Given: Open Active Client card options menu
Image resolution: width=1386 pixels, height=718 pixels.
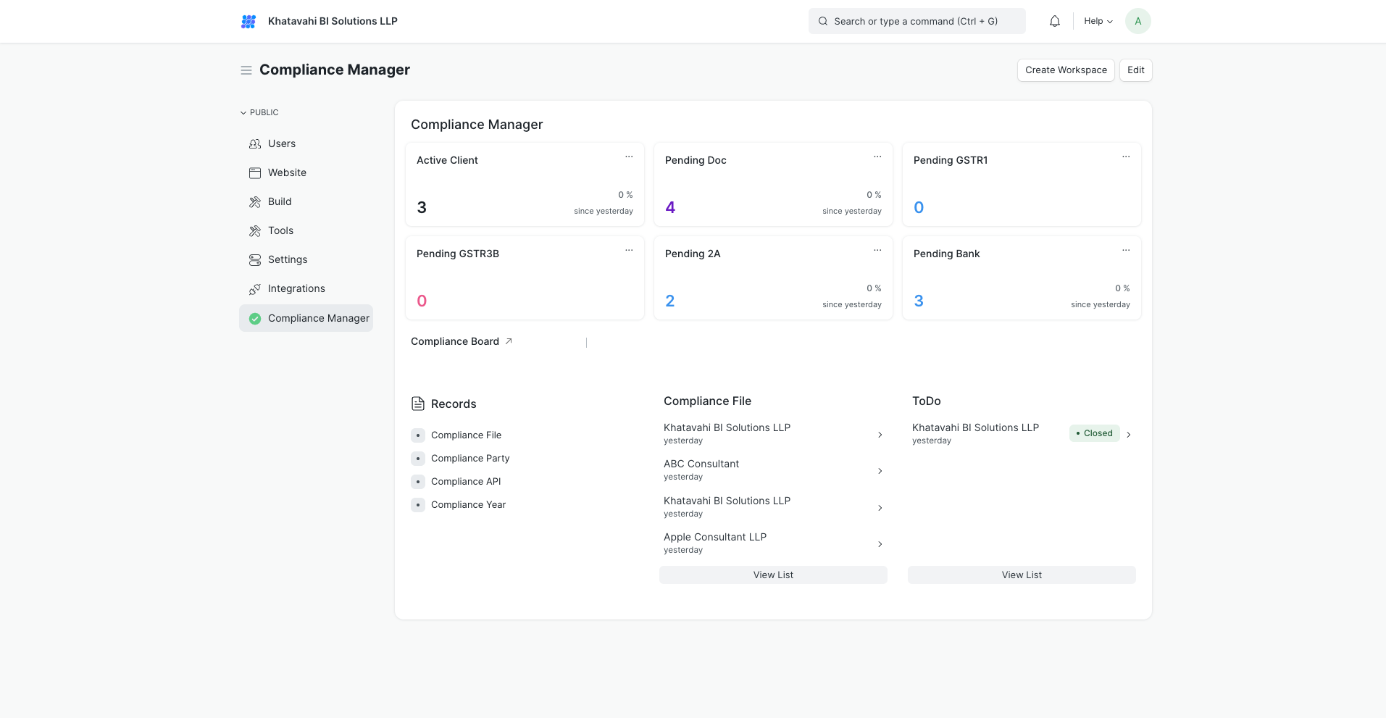Looking at the screenshot, I should pyautogui.click(x=629, y=156).
